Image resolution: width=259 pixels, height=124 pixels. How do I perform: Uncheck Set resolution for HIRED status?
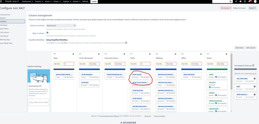(216, 77)
